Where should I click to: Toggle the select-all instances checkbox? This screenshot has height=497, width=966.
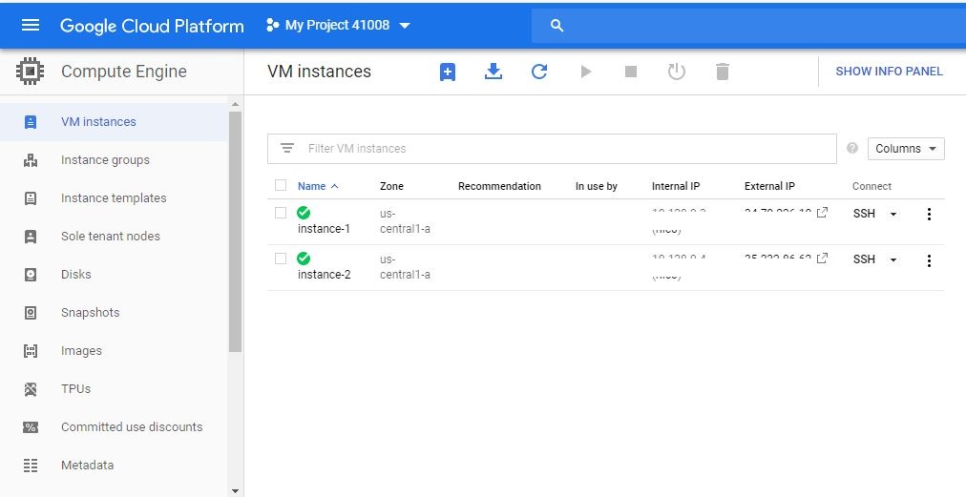pos(281,185)
